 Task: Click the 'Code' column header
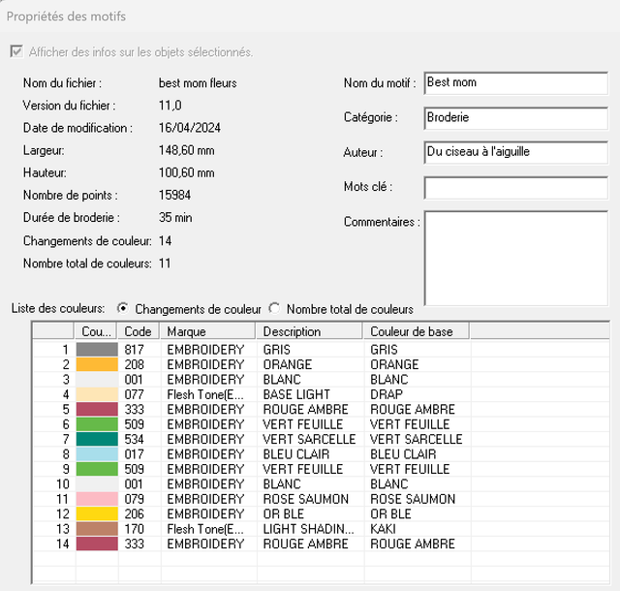point(139,331)
